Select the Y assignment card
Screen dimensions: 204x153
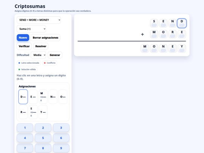click(x=43, y=112)
